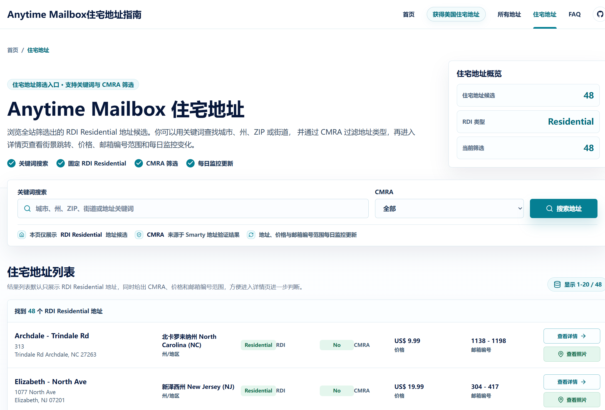Click the RDI 类型 Residential stat card
This screenshot has width=605, height=410.
(x=528, y=122)
